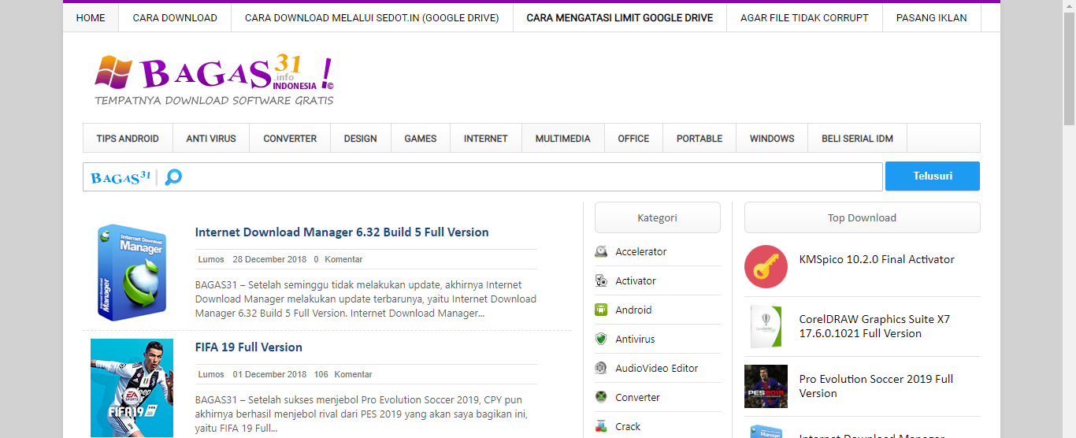Click the blue Telusuri button
This screenshot has width=1076, height=438.
[933, 176]
